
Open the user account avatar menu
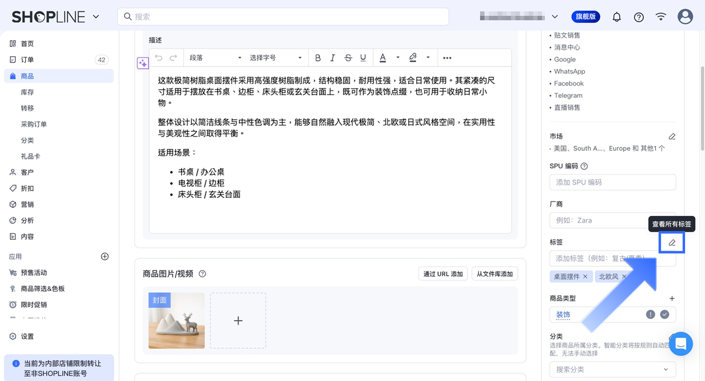[x=685, y=17]
